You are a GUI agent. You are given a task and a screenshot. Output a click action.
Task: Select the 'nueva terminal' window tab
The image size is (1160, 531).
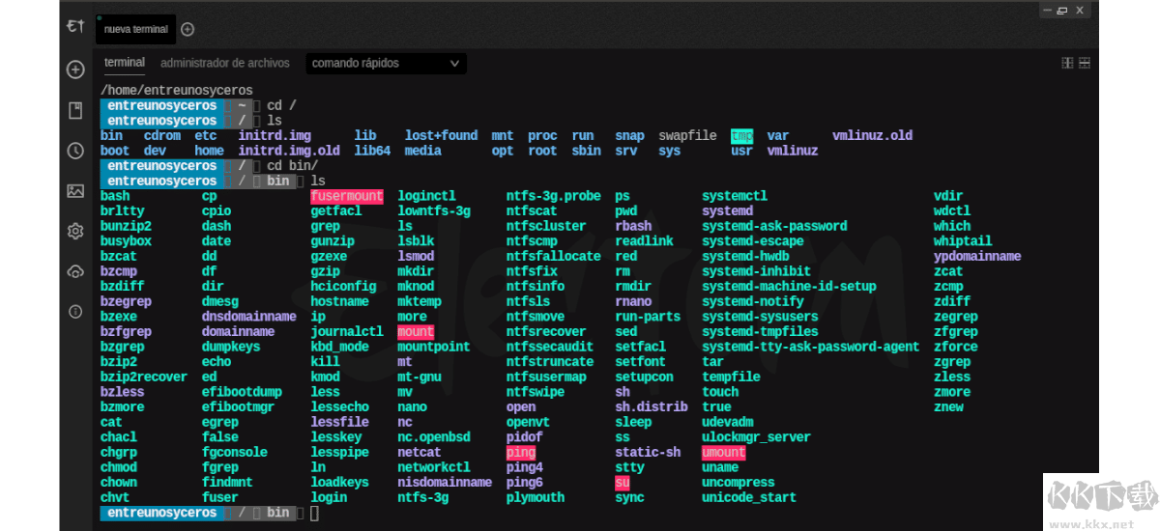coord(135,29)
